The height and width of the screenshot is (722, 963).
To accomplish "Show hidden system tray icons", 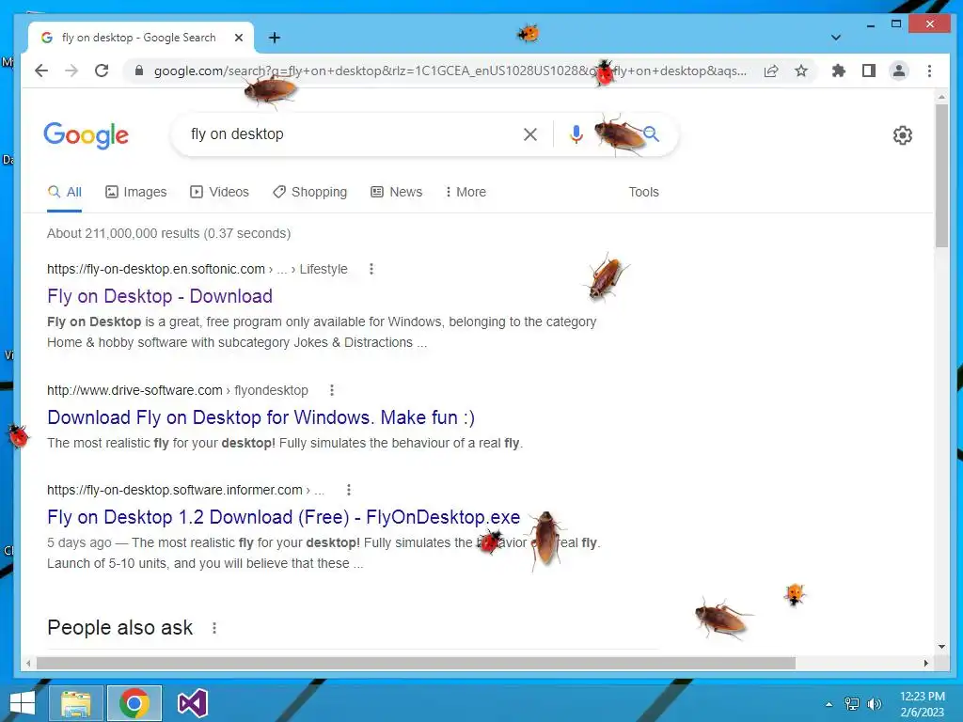I will (829, 704).
